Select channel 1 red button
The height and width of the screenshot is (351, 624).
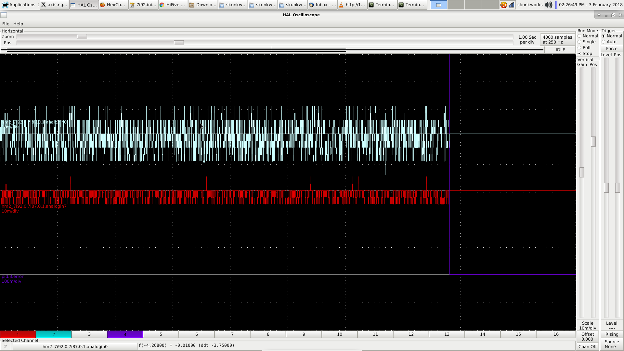18,334
